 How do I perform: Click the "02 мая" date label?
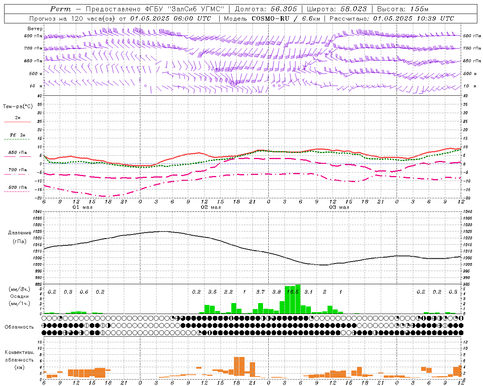coord(211,207)
